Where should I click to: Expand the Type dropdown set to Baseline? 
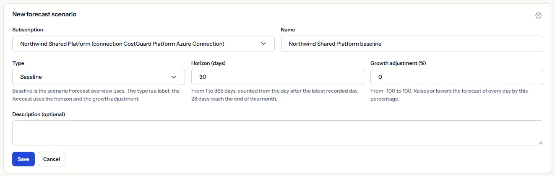pos(99,77)
